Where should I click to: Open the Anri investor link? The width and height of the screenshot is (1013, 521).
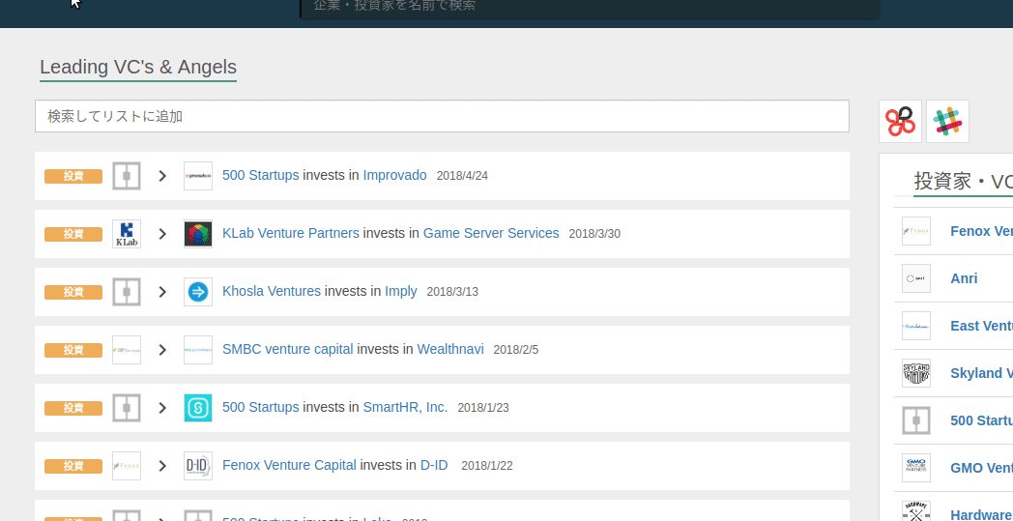coord(964,278)
